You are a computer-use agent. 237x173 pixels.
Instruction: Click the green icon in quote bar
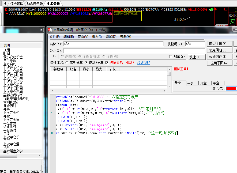tap(211, 10)
